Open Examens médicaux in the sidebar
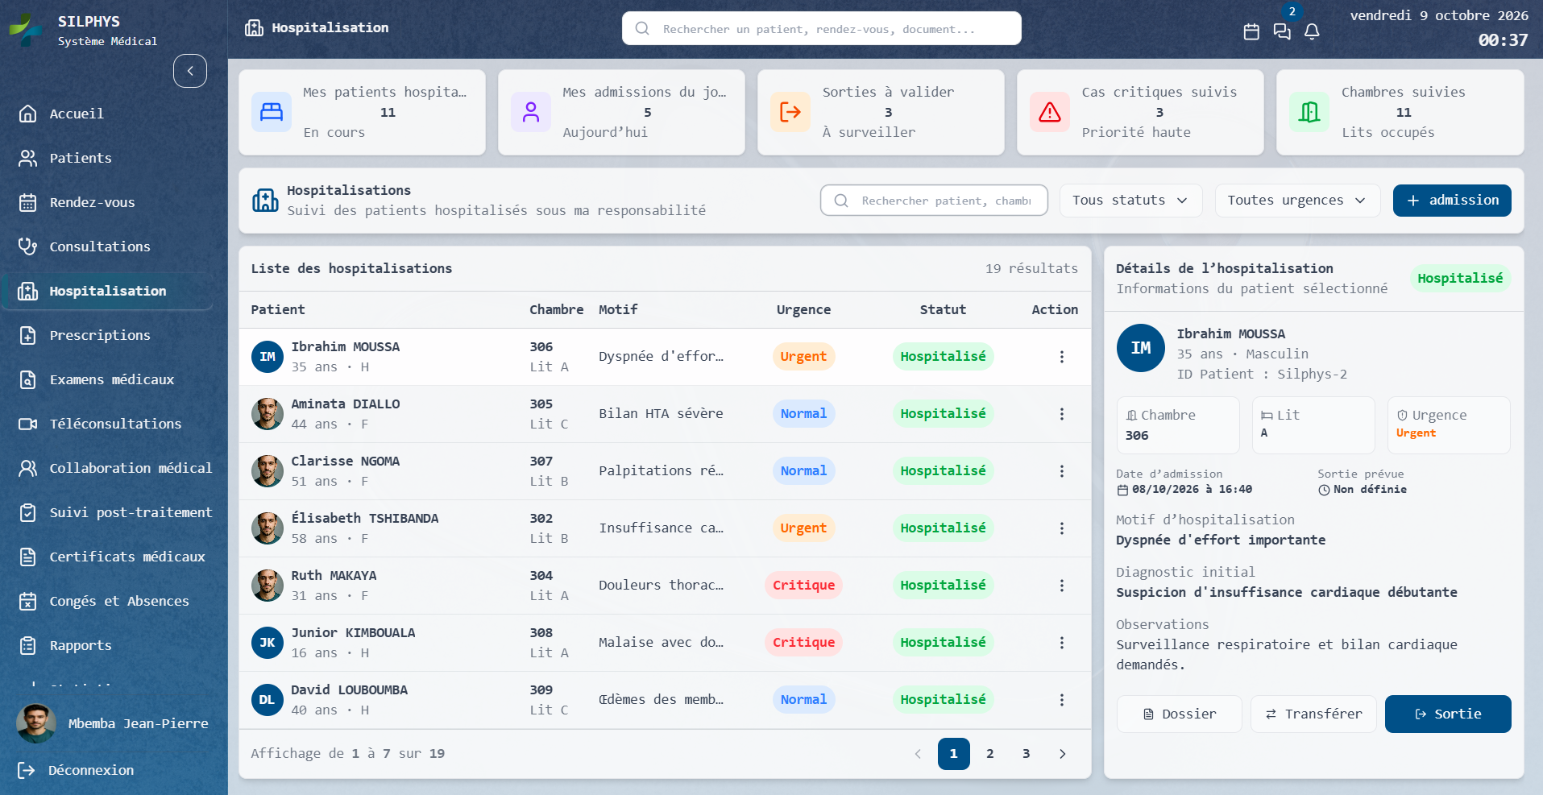This screenshot has width=1543, height=795. pyautogui.click(x=108, y=379)
